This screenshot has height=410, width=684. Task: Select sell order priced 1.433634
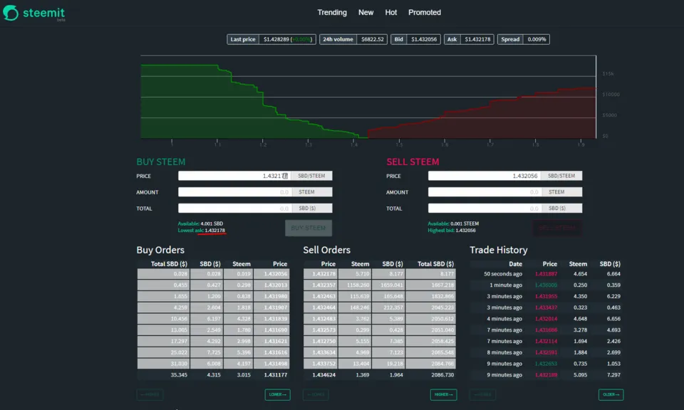tap(380, 352)
